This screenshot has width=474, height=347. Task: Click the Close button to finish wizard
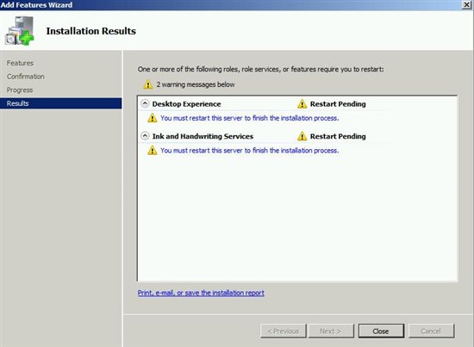pos(381,332)
